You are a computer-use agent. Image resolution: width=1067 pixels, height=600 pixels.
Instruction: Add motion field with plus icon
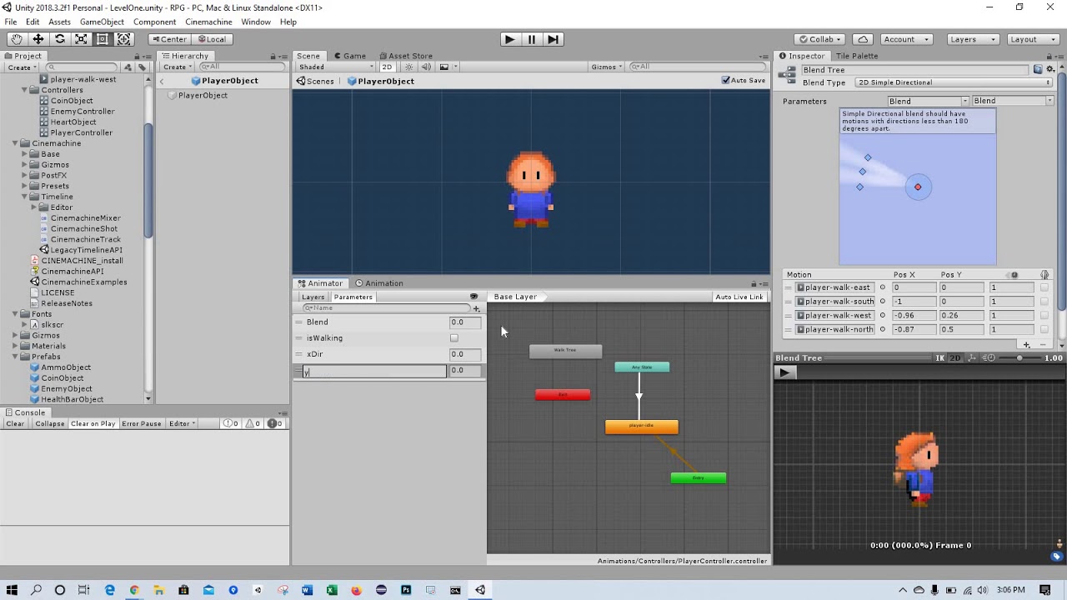pyautogui.click(x=1026, y=344)
